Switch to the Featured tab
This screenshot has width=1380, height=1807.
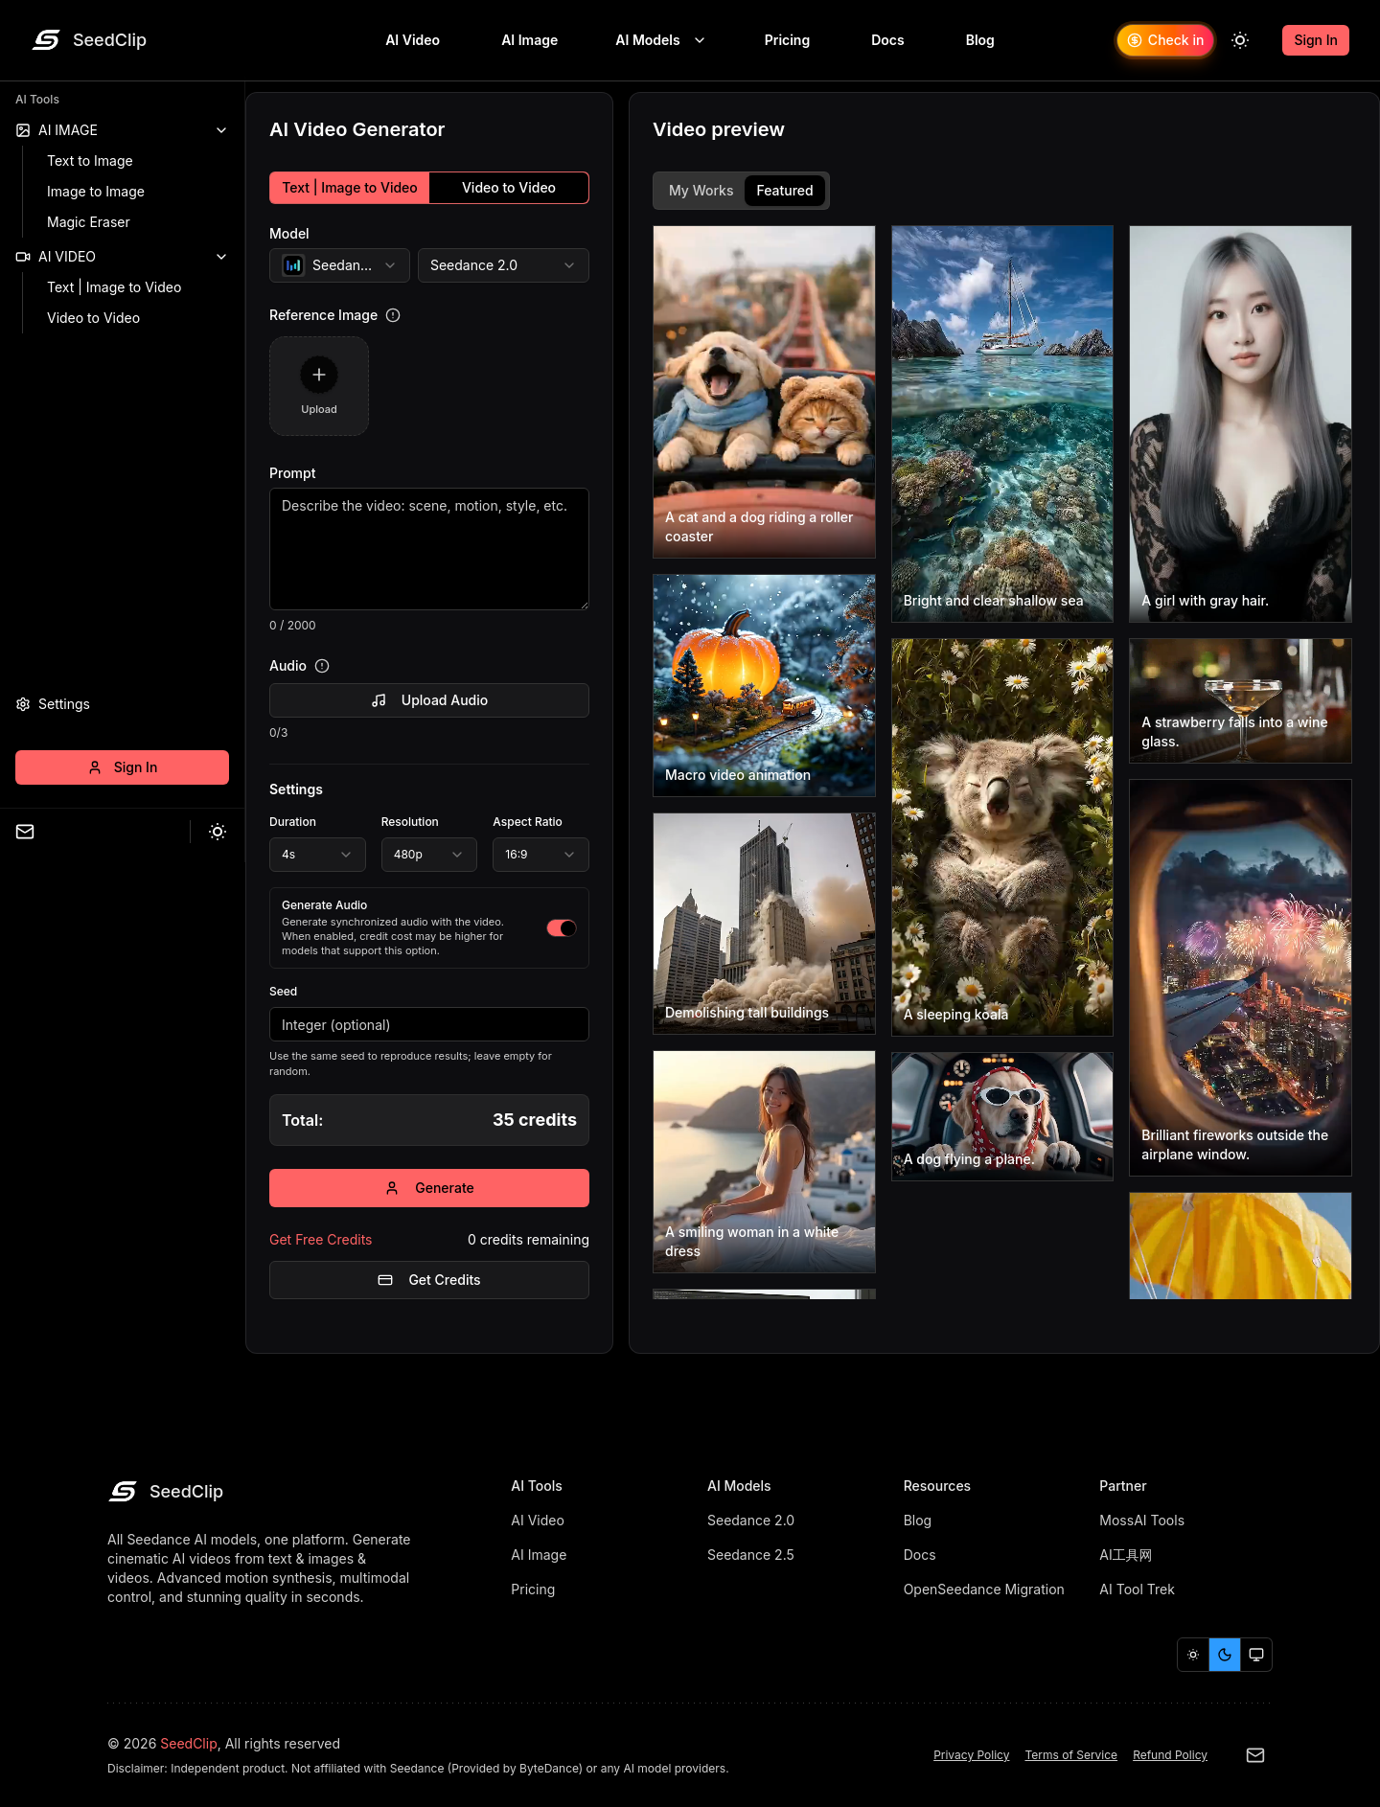(785, 191)
